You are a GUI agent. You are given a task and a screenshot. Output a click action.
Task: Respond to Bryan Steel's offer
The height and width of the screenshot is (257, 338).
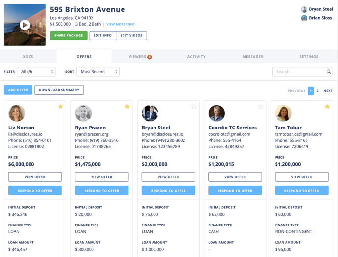(x=168, y=191)
